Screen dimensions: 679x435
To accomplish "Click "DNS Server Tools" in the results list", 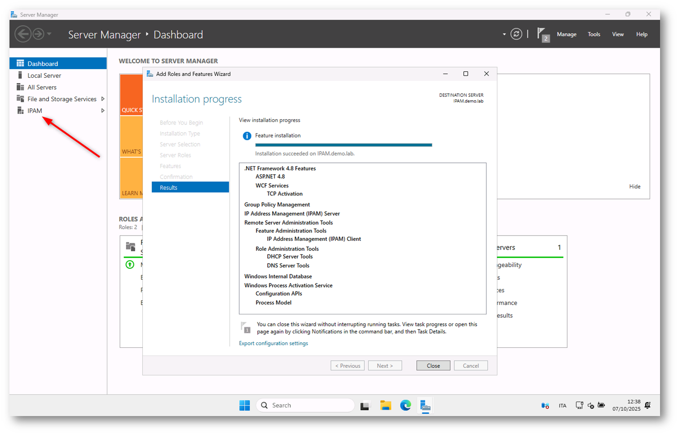I will pyautogui.click(x=288, y=265).
